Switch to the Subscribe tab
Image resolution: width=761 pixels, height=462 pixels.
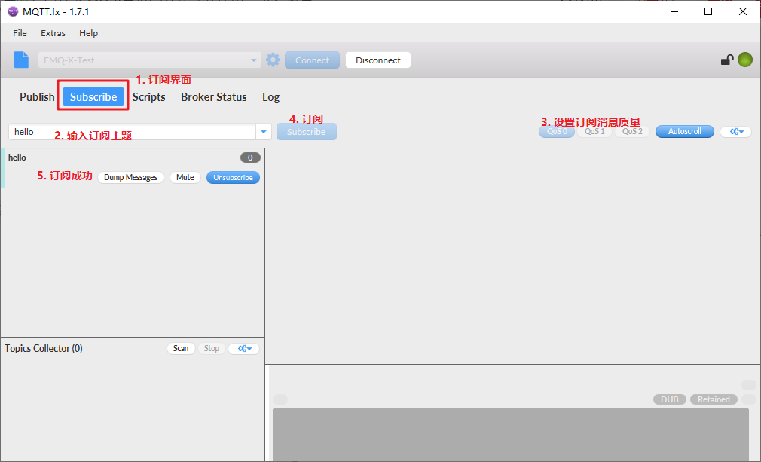[x=93, y=97]
